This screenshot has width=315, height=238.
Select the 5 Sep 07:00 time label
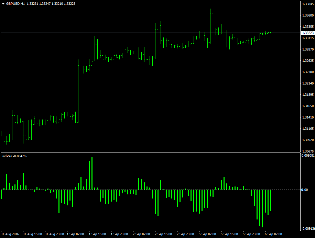coord(207,234)
